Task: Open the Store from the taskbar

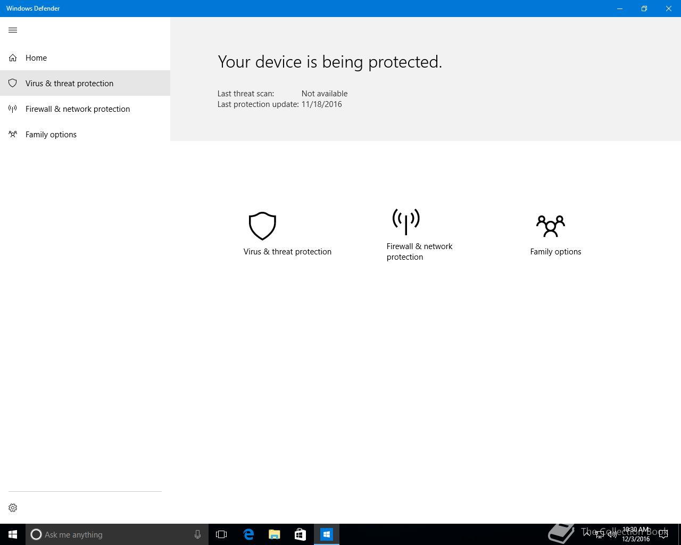Action: pyautogui.click(x=300, y=534)
